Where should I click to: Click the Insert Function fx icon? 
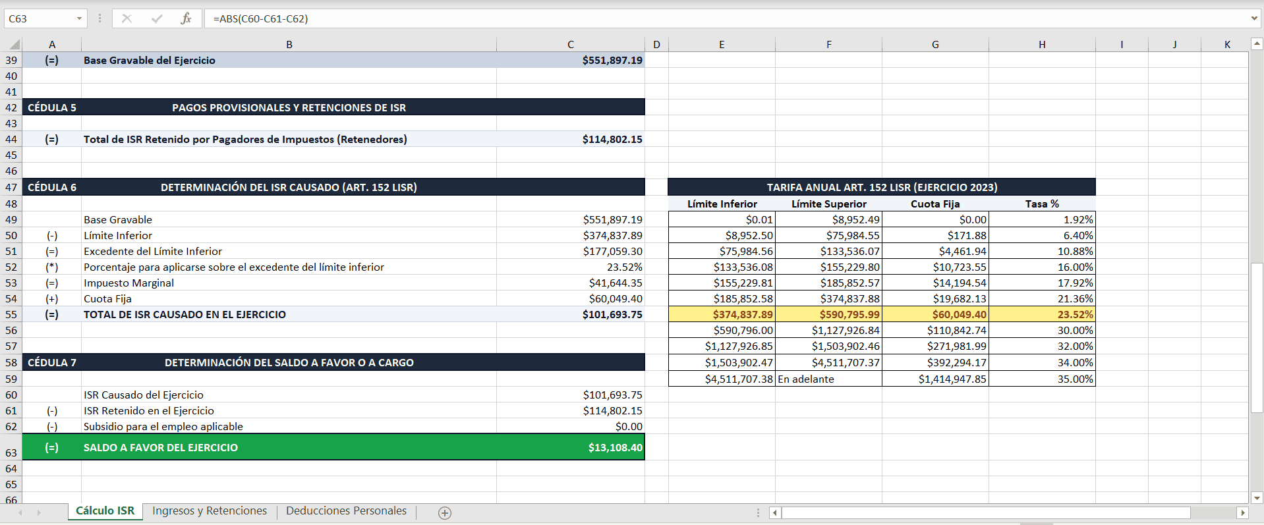tap(186, 18)
